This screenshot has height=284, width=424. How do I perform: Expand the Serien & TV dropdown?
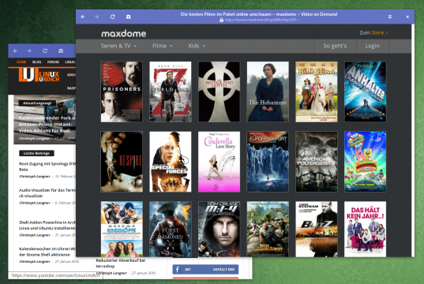tap(118, 46)
